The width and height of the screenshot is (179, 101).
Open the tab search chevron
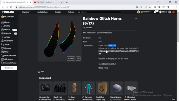[x=158, y=2]
